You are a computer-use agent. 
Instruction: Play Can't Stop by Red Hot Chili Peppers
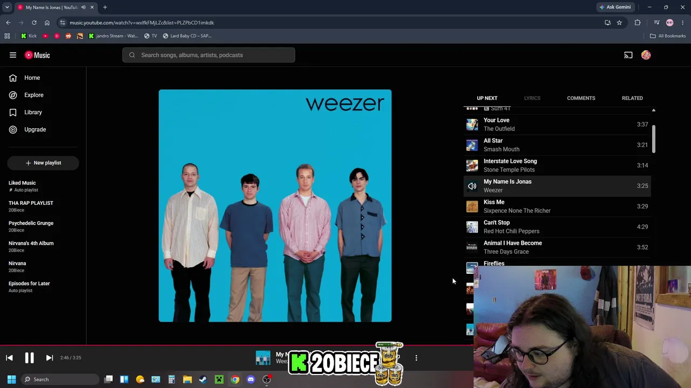click(x=558, y=227)
